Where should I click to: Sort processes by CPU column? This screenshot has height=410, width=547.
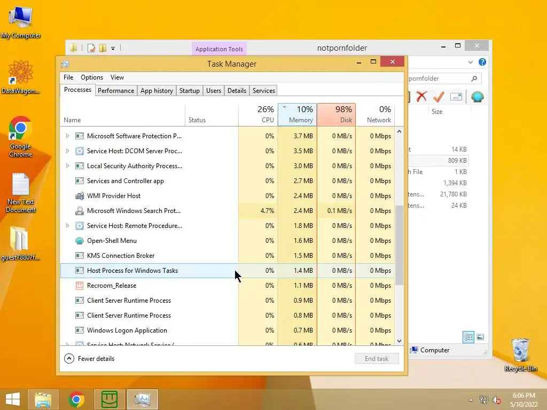pos(258,114)
